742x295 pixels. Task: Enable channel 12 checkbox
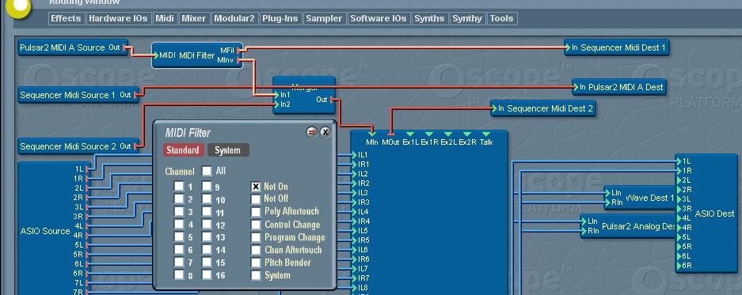(207, 224)
